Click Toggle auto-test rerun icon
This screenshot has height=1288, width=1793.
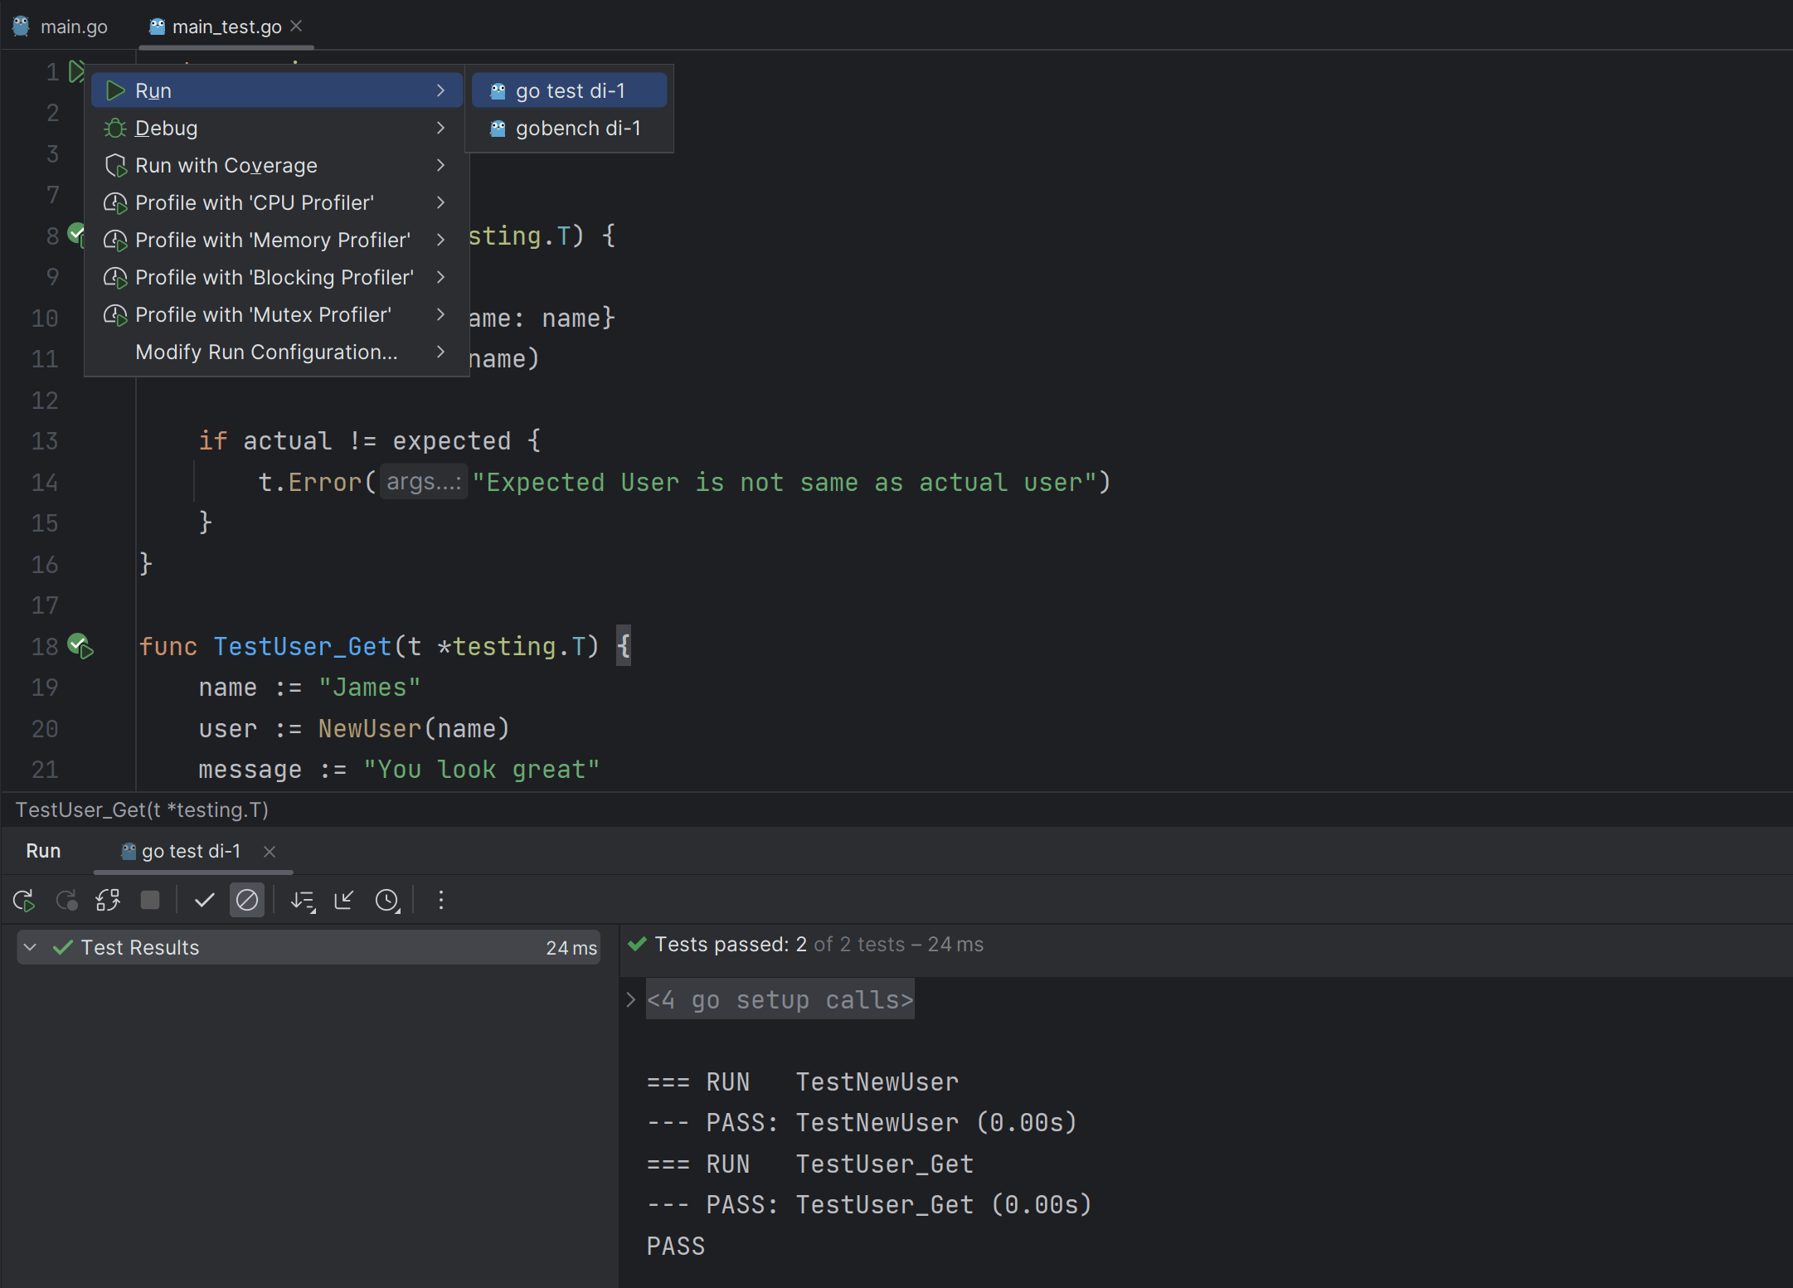point(108,900)
